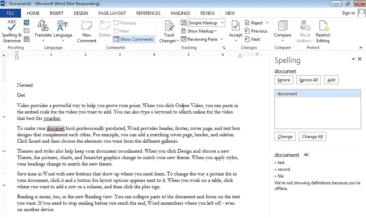Viewport: 366px width, 218px height.
Task: Open the Reviewing Pane dropdown arrow
Action: (x=222, y=39)
